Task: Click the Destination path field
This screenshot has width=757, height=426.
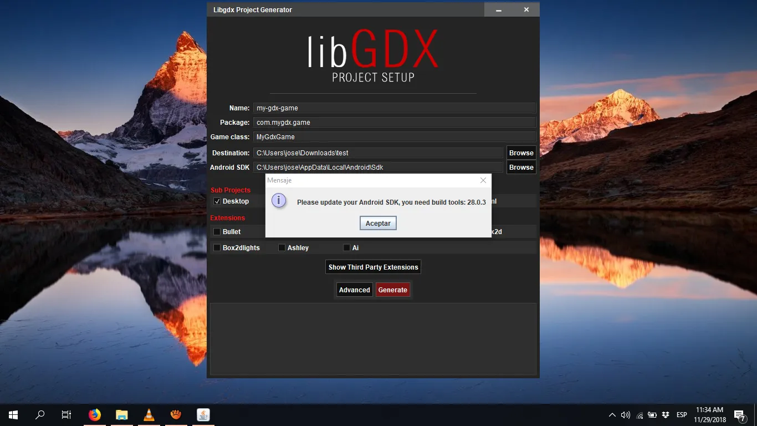Action: pos(378,153)
